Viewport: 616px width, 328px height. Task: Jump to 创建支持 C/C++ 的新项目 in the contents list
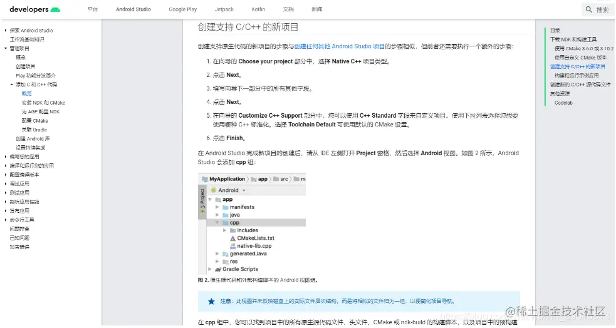click(578, 66)
